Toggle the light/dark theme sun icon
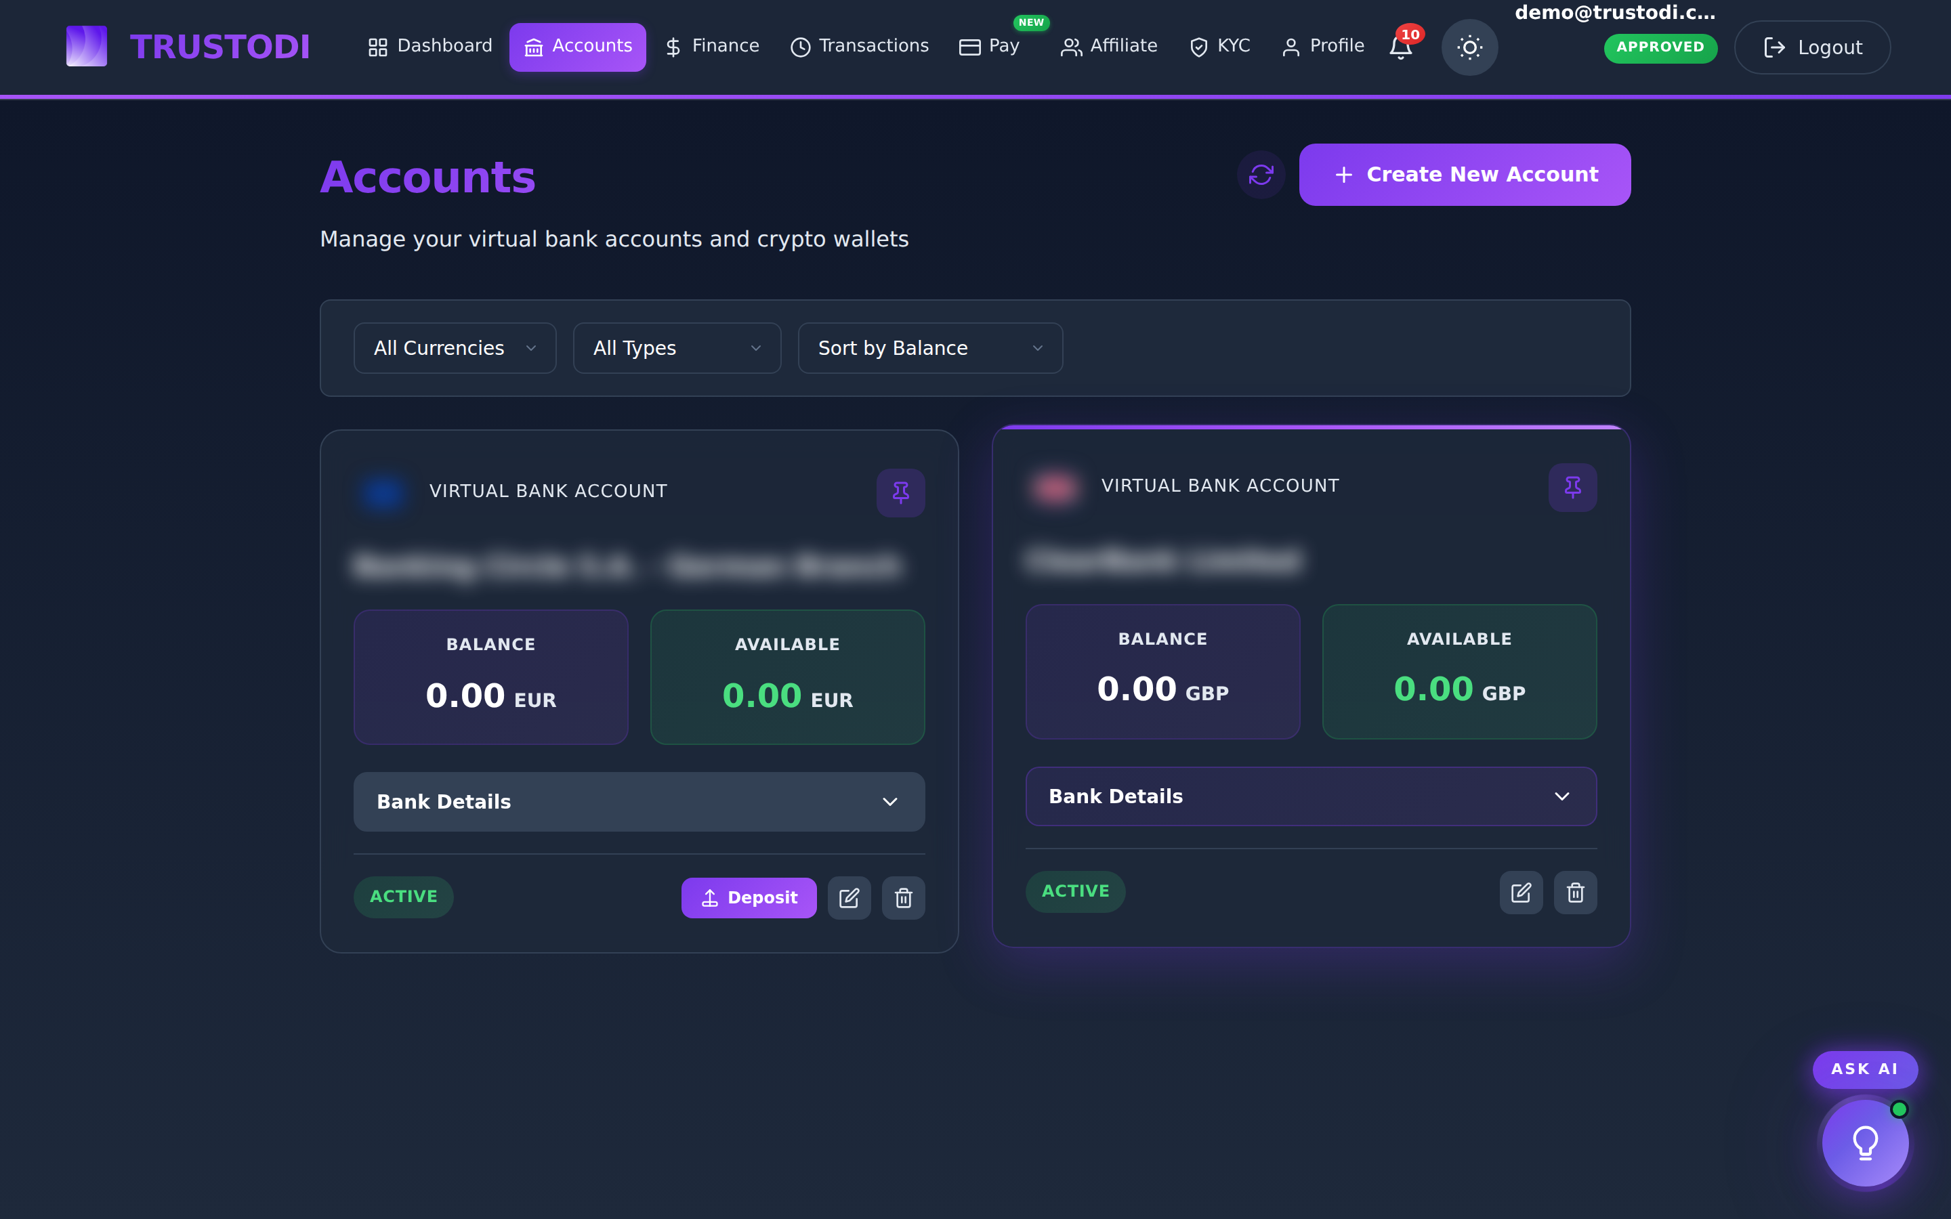Screen dimensions: 1951x1219 point(1470,47)
